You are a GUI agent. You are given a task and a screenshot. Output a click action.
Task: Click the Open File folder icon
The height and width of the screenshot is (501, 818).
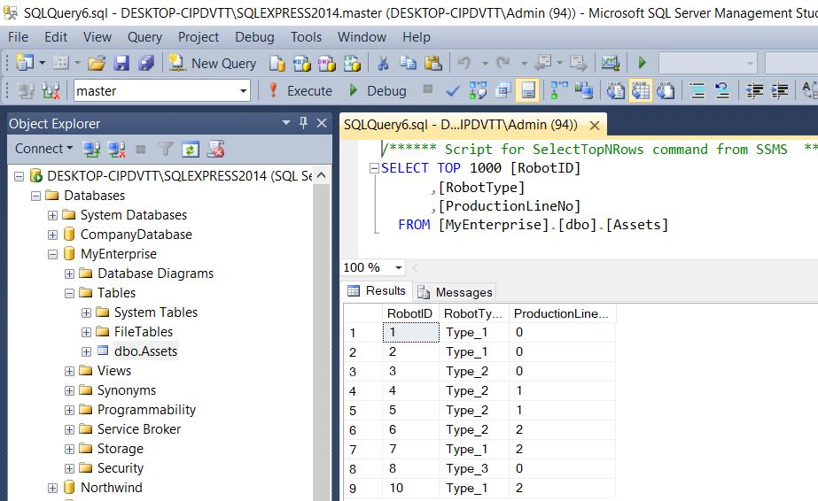(x=97, y=63)
